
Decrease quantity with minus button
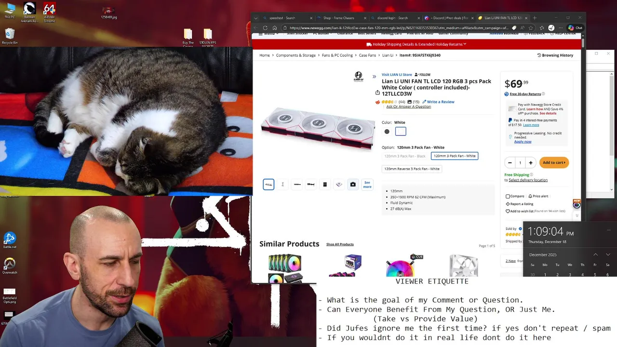coord(510,163)
